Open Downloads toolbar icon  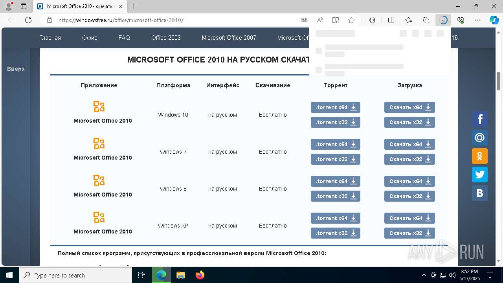[443, 20]
